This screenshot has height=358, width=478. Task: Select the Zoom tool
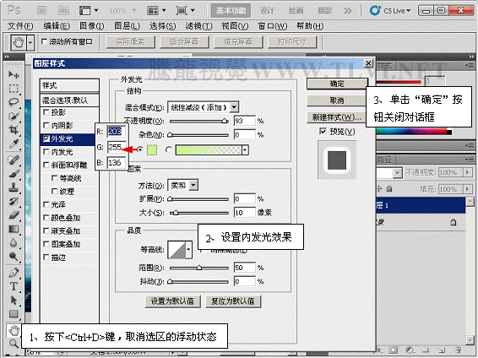coord(14,344)
